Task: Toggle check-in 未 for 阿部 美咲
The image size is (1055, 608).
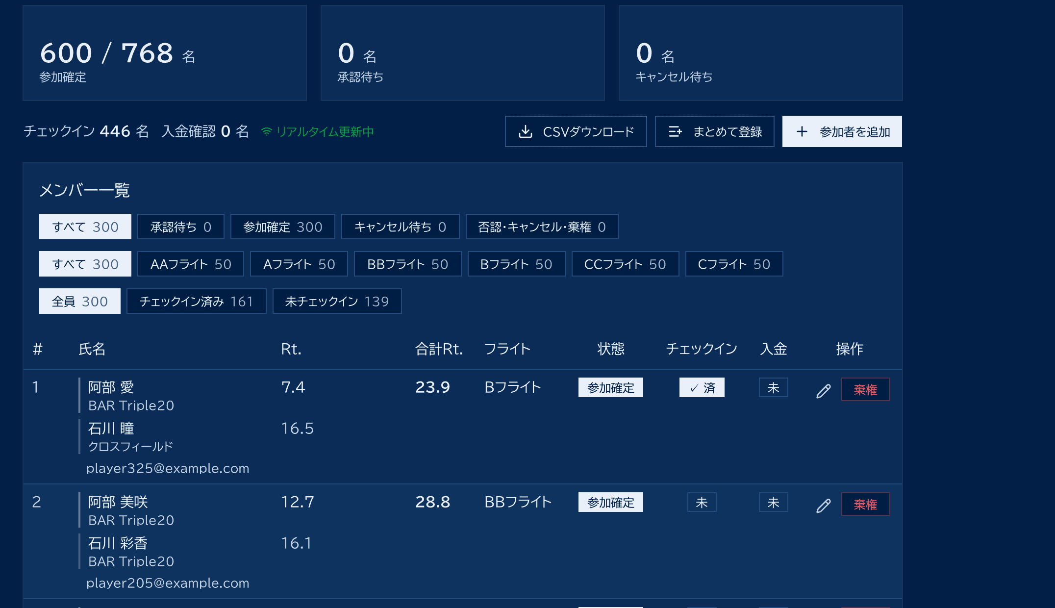Action: (x=702, y=502)
